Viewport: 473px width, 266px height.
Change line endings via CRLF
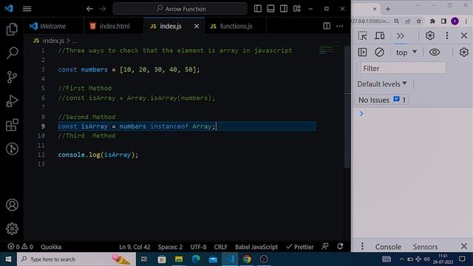(x=220, y=247)
